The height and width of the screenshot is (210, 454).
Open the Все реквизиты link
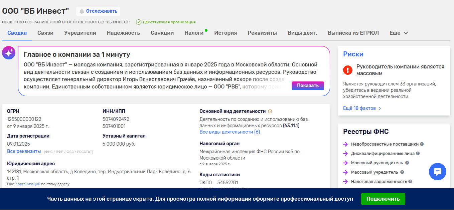click(x=24, y=151)
